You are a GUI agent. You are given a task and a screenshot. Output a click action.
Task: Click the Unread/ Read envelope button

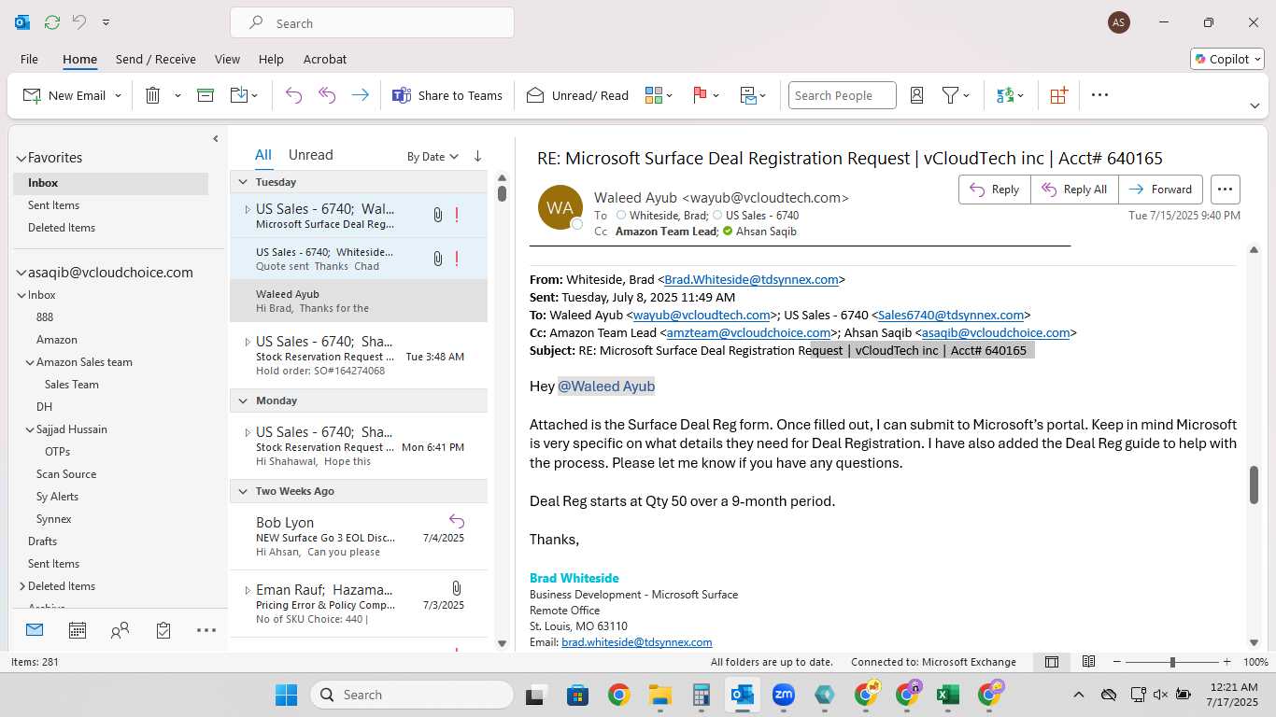tap(577, 95)
